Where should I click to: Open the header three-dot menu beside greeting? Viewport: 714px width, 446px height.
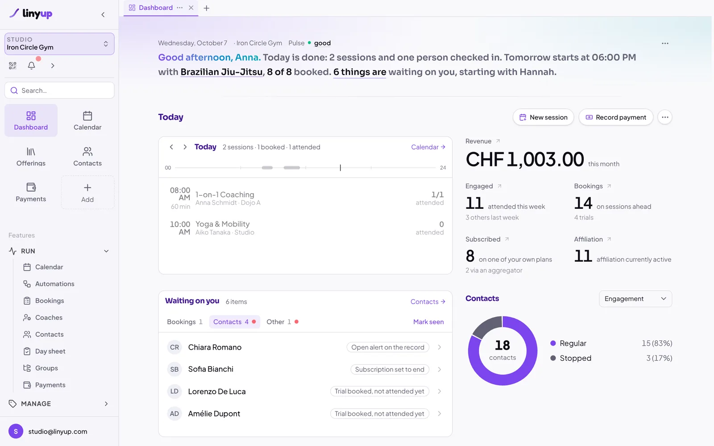[665, 43]
